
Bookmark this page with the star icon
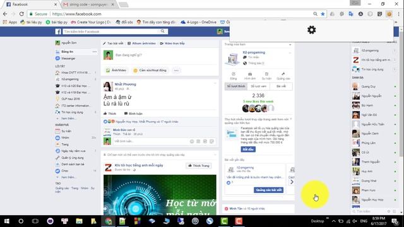[323, 14]
